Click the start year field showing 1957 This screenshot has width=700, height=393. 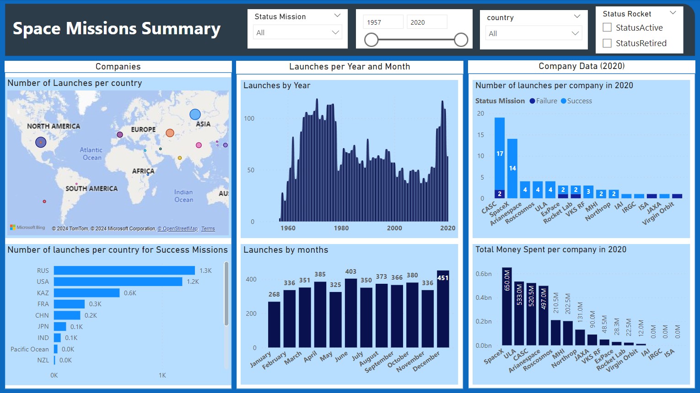tap(383, 22)
